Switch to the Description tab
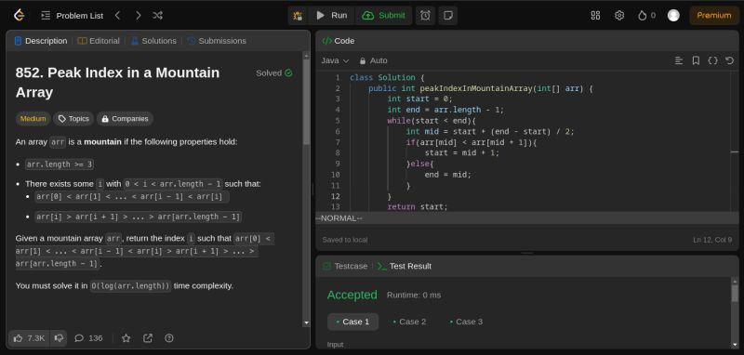The image size is (744, 355). (x=41, y=41)
